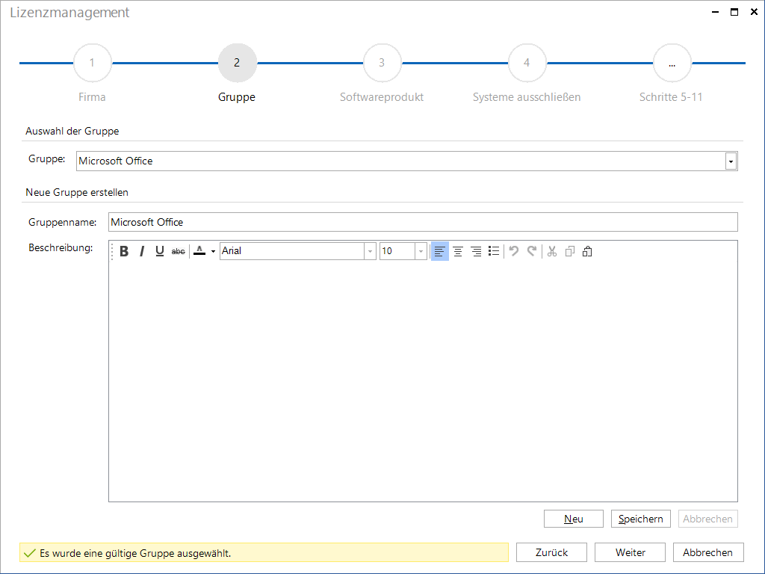This screenshot has height=574, width=765.
Task: Cancel the wizard with bottom Abbrechen
Action: coord(708,552)
